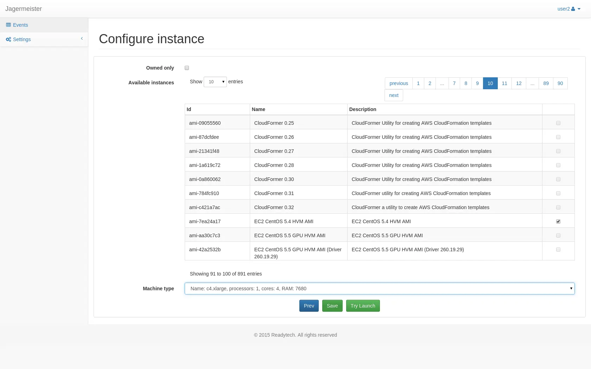Viewport: 591px width, 369px height.
Task: Tick the checkbox for ami-aa30c7c3
Action: pos(558,235)
